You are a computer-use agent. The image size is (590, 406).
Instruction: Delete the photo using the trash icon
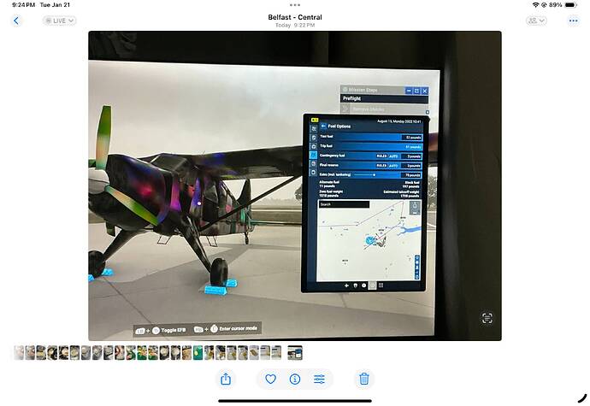pos(364,379)
